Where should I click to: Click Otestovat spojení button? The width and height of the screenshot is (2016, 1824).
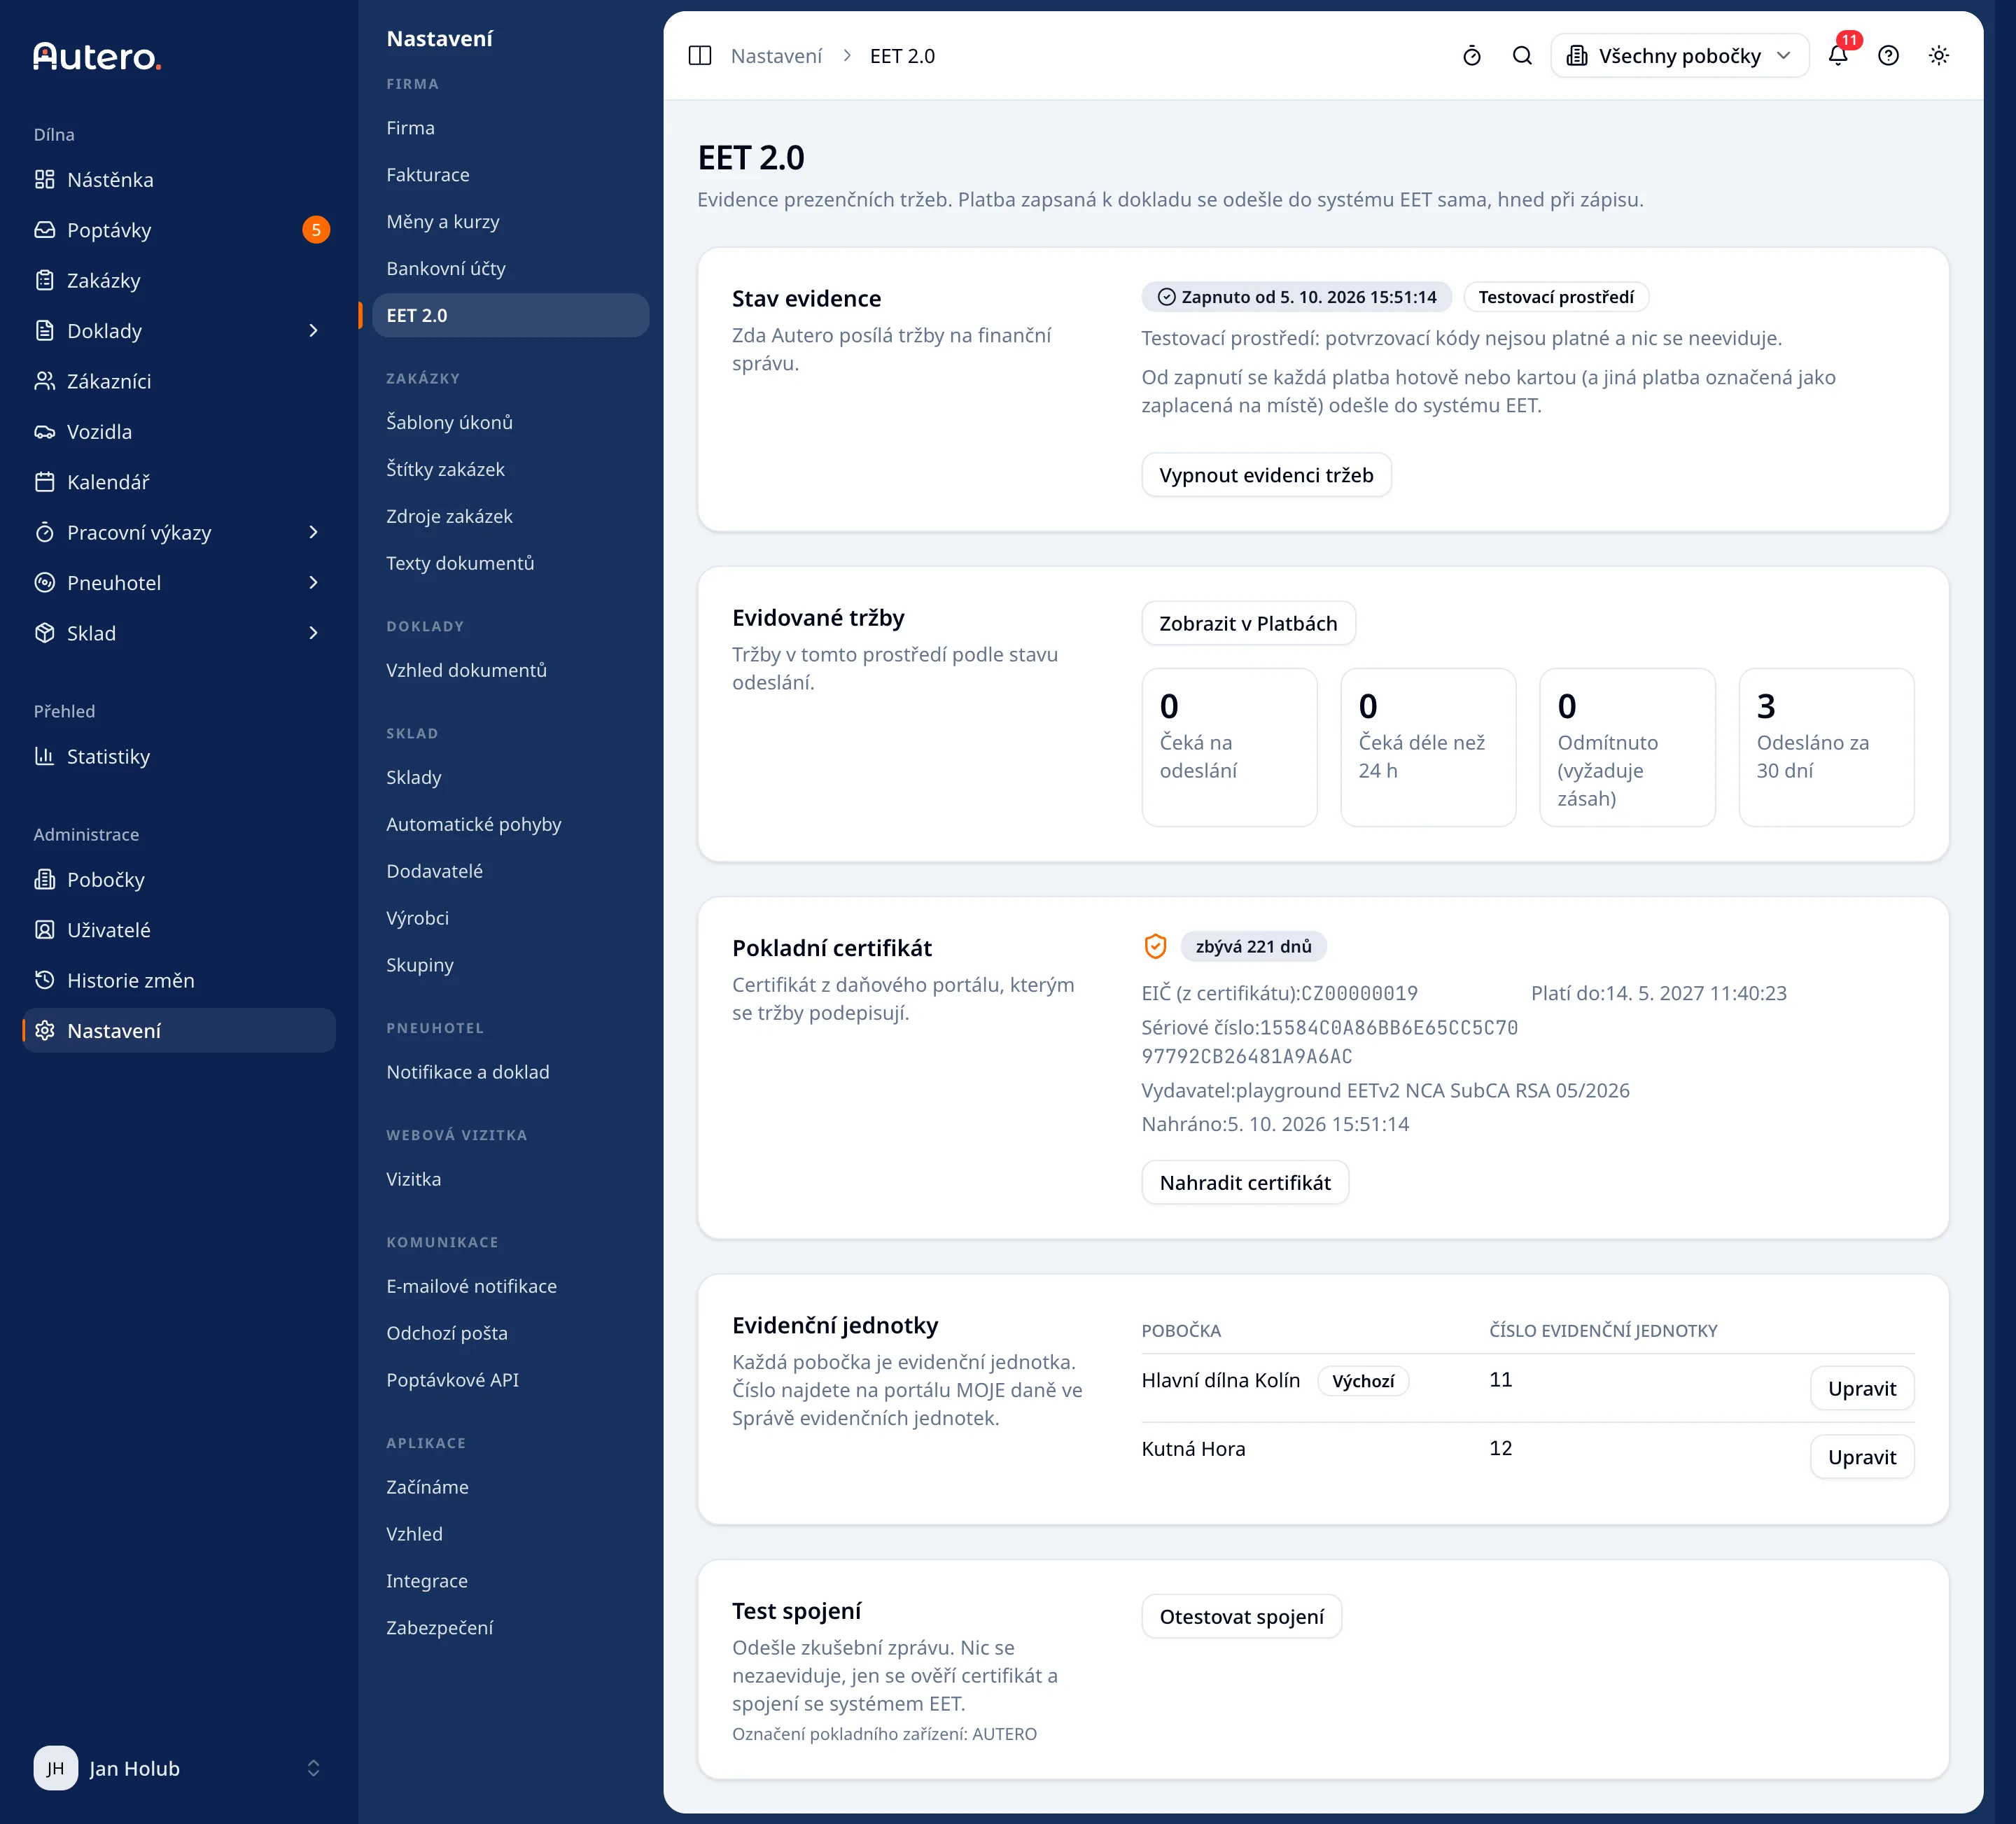1241,1617
